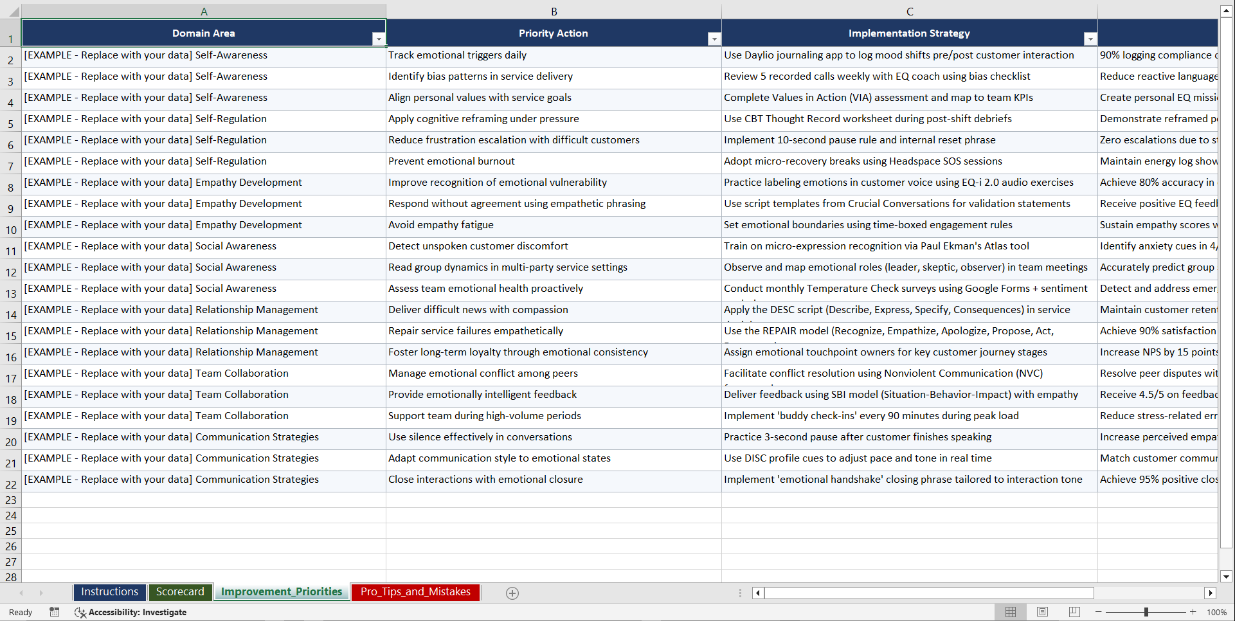Open the Normal view icon in status bar
This screenshot has height=621, width=1235.
coord(1010,612)
